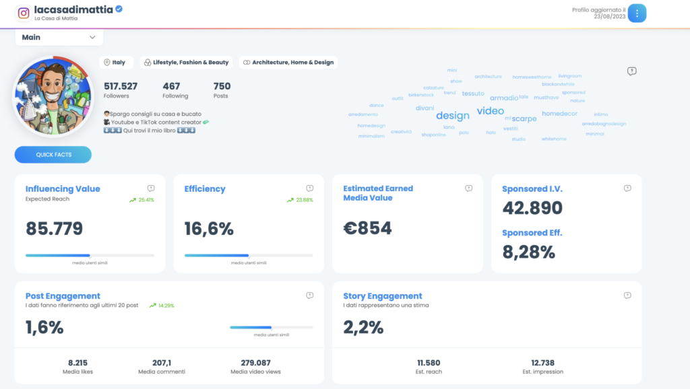
Task: Click the 12.738 Est. impression value
Action: [542, 363]
